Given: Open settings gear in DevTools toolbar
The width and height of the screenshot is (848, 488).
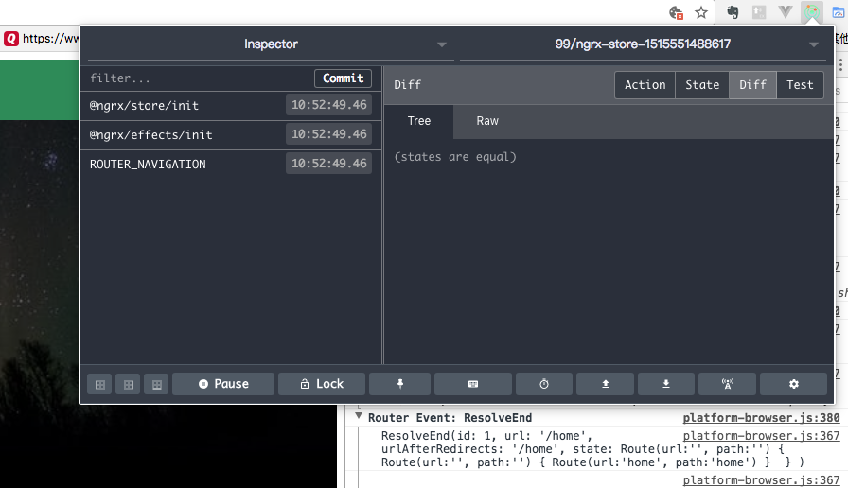Looking at the screenshot, I should click(x=793, y=384).
